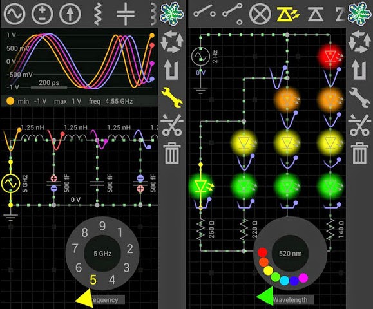Click the yellow wrench icon in left panel
The width and height of the screenshot is (373, 309).
click(172, 97)
